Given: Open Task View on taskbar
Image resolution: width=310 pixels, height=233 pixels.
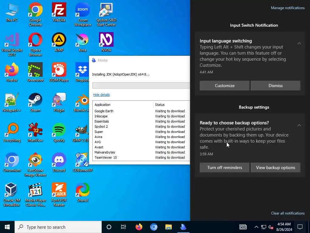Looking at the screenshot, I should point(124,227).
